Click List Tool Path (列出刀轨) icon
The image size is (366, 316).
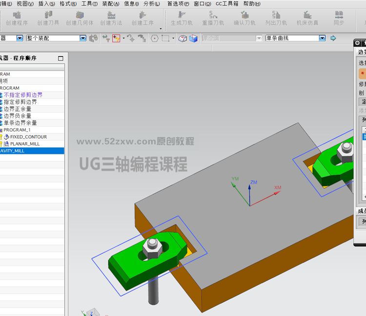(276, 15)
